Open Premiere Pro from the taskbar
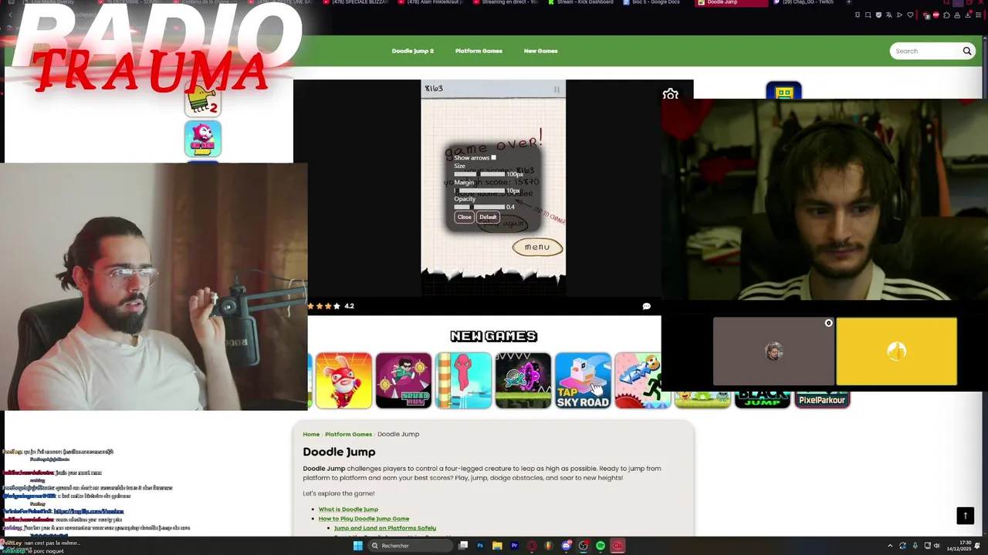The height and width of the screenshot is (555, 988). click(x=514, y=546)
